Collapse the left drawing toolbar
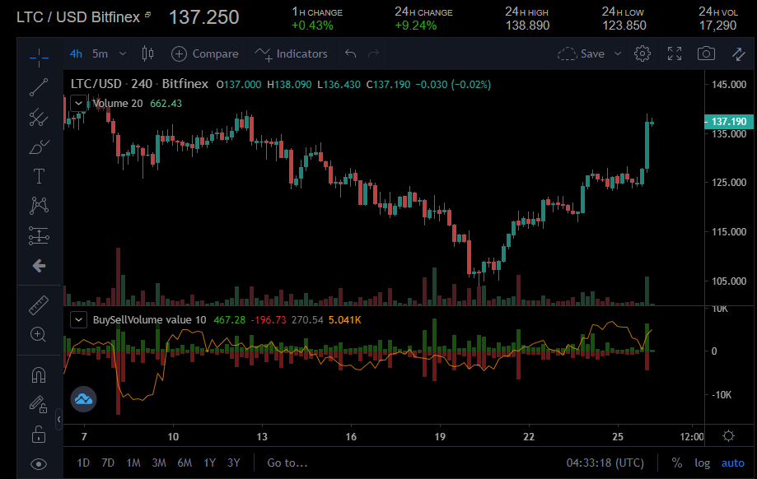The image size is (757, 479). (x=59, y=419)
